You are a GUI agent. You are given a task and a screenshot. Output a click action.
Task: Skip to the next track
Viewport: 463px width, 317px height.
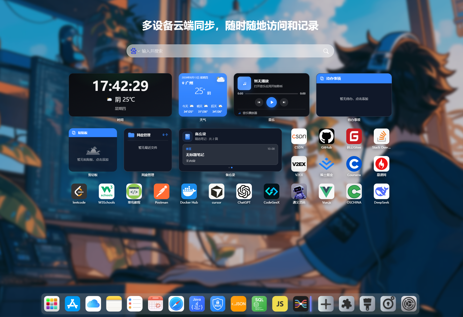(x=284, y=102)
